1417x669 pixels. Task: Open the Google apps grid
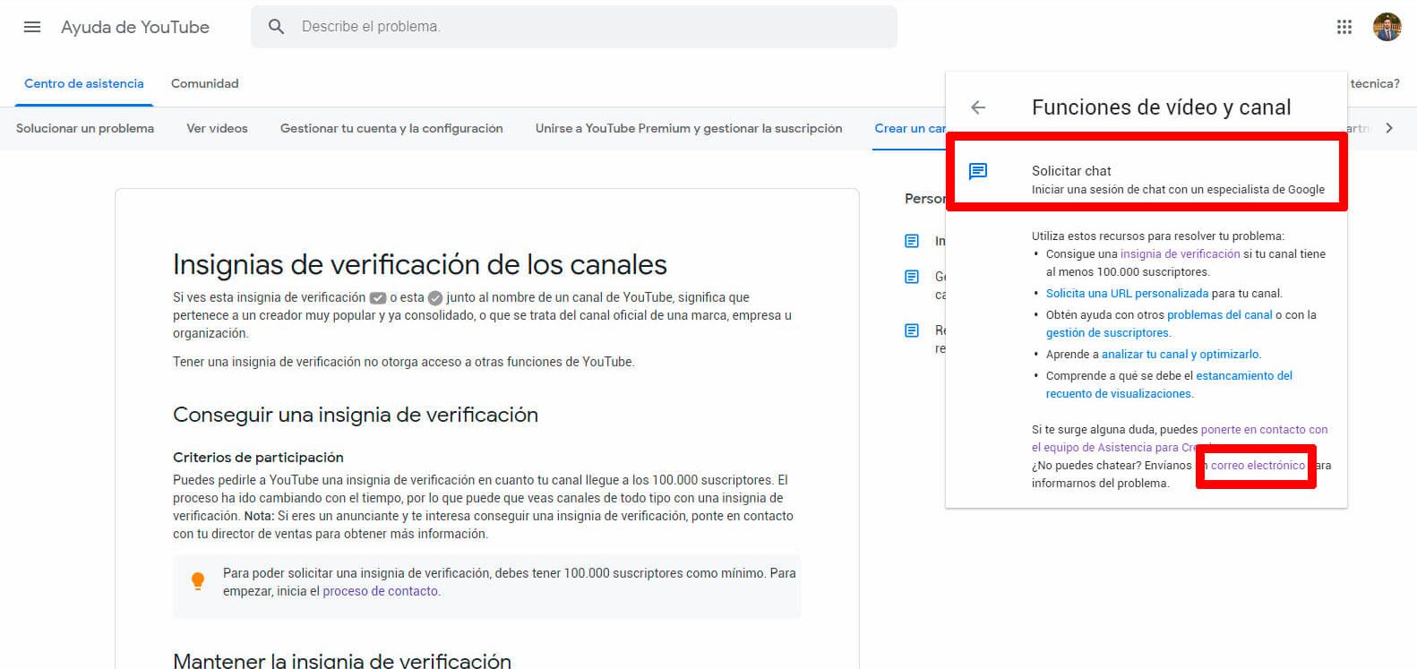pos(1344,27)
